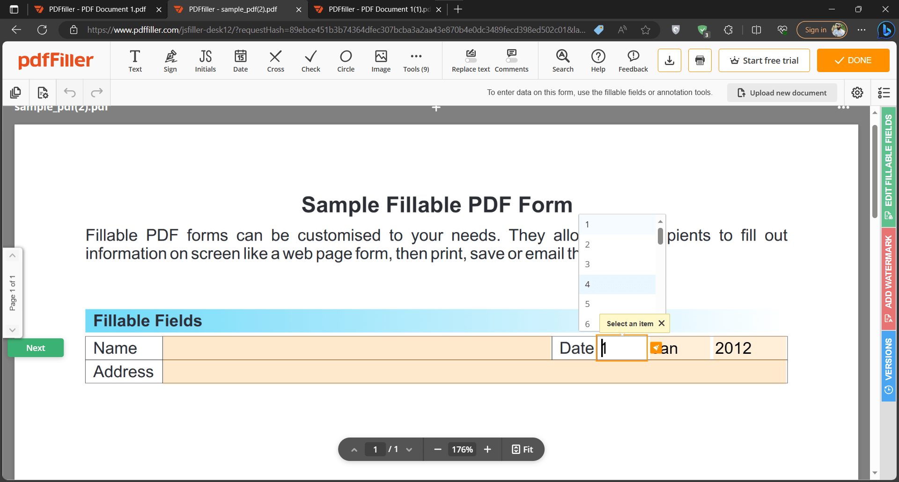
Task: Open the Tools (9) menu
Action: 416,60
